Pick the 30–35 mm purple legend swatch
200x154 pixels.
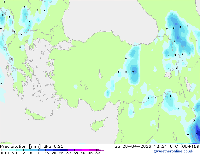pos(71,150)
